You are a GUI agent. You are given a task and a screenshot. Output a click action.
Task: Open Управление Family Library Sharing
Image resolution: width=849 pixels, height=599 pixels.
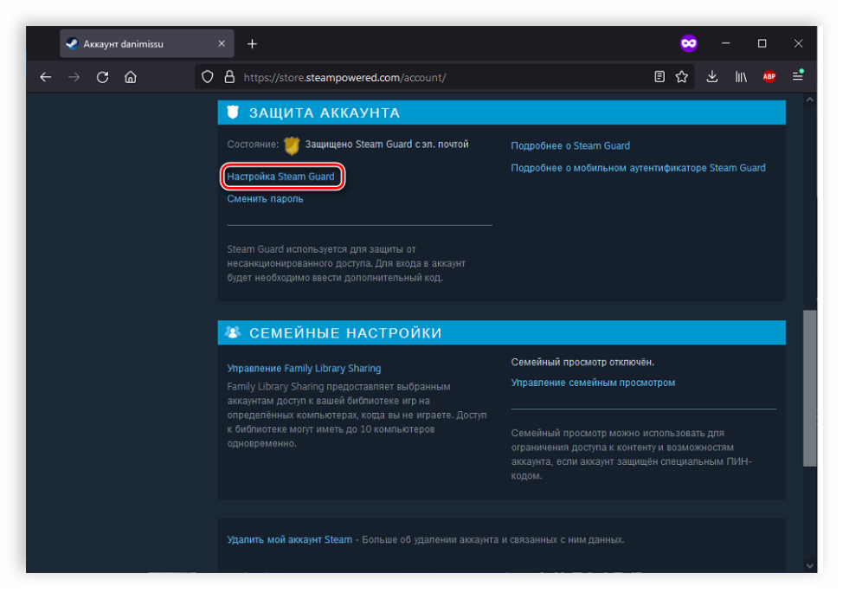coord(304,368)
